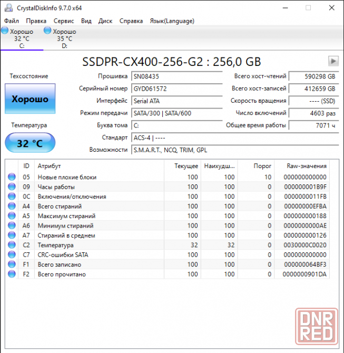344x353 pixels.
Task: Click the status orb for CRC-ошибки SATA
Action: point(12,255)
